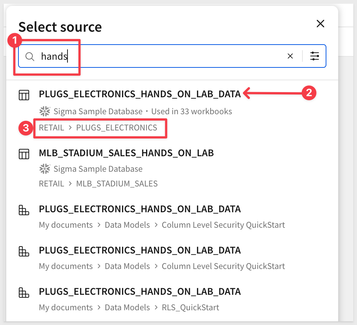Click table icon beside MLB_STADIUM_SALES_HANDS_ON_LAB

coord(24,153)
